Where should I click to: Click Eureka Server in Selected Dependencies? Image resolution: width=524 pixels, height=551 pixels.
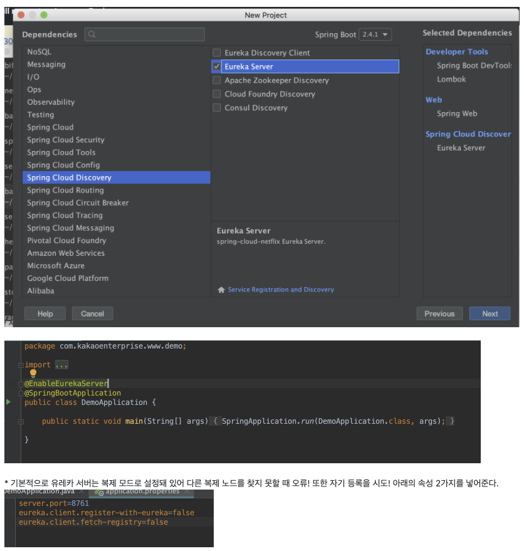461,148
